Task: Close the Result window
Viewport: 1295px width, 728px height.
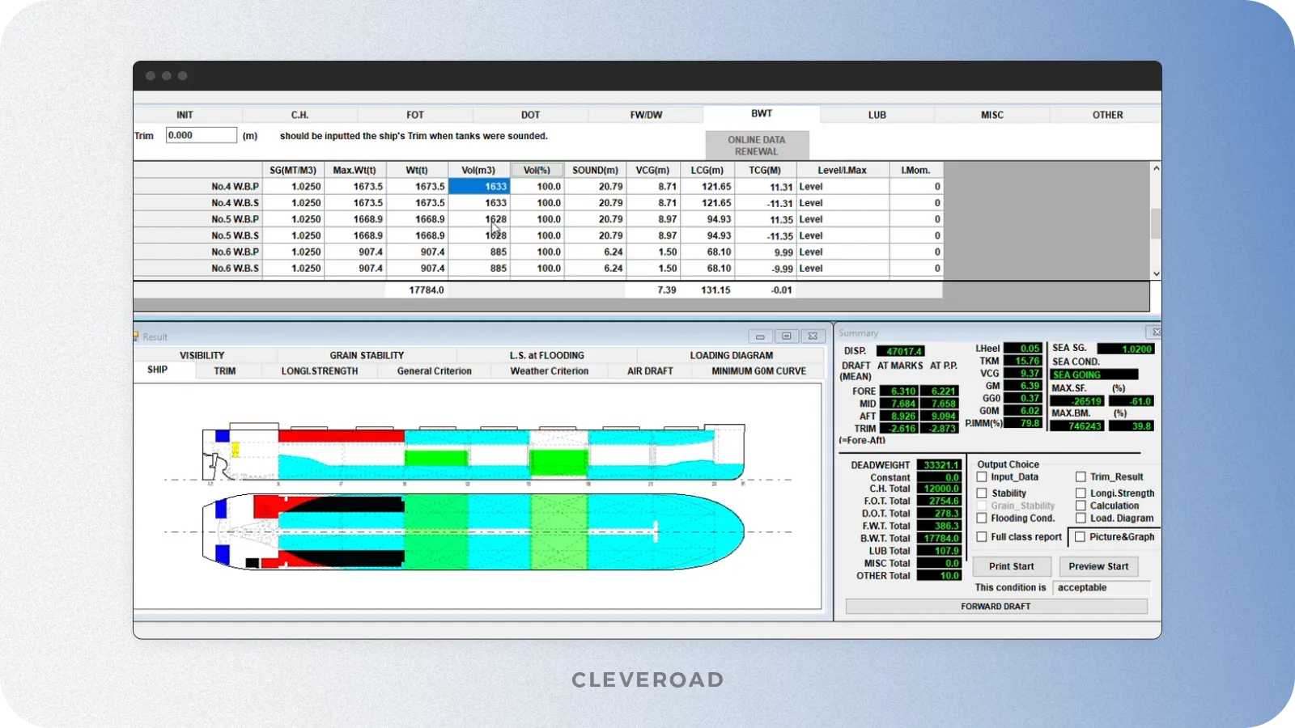Action: coord(813,336)
